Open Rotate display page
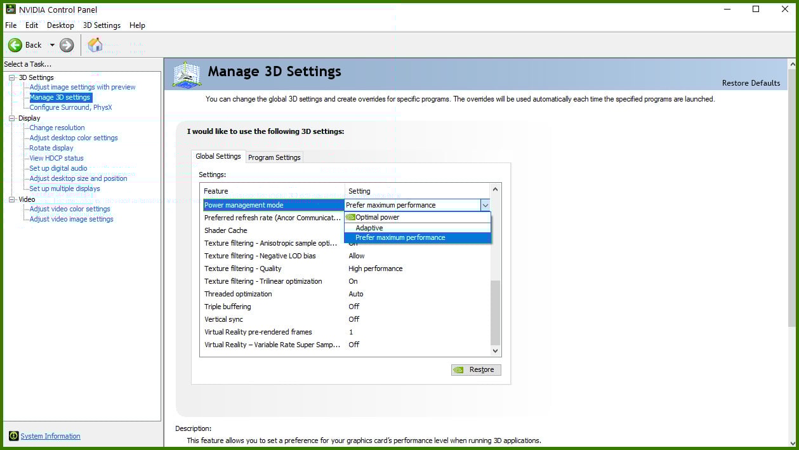This screenshot has height=450, width=799. pyautogui.click(x=51, y=148)
